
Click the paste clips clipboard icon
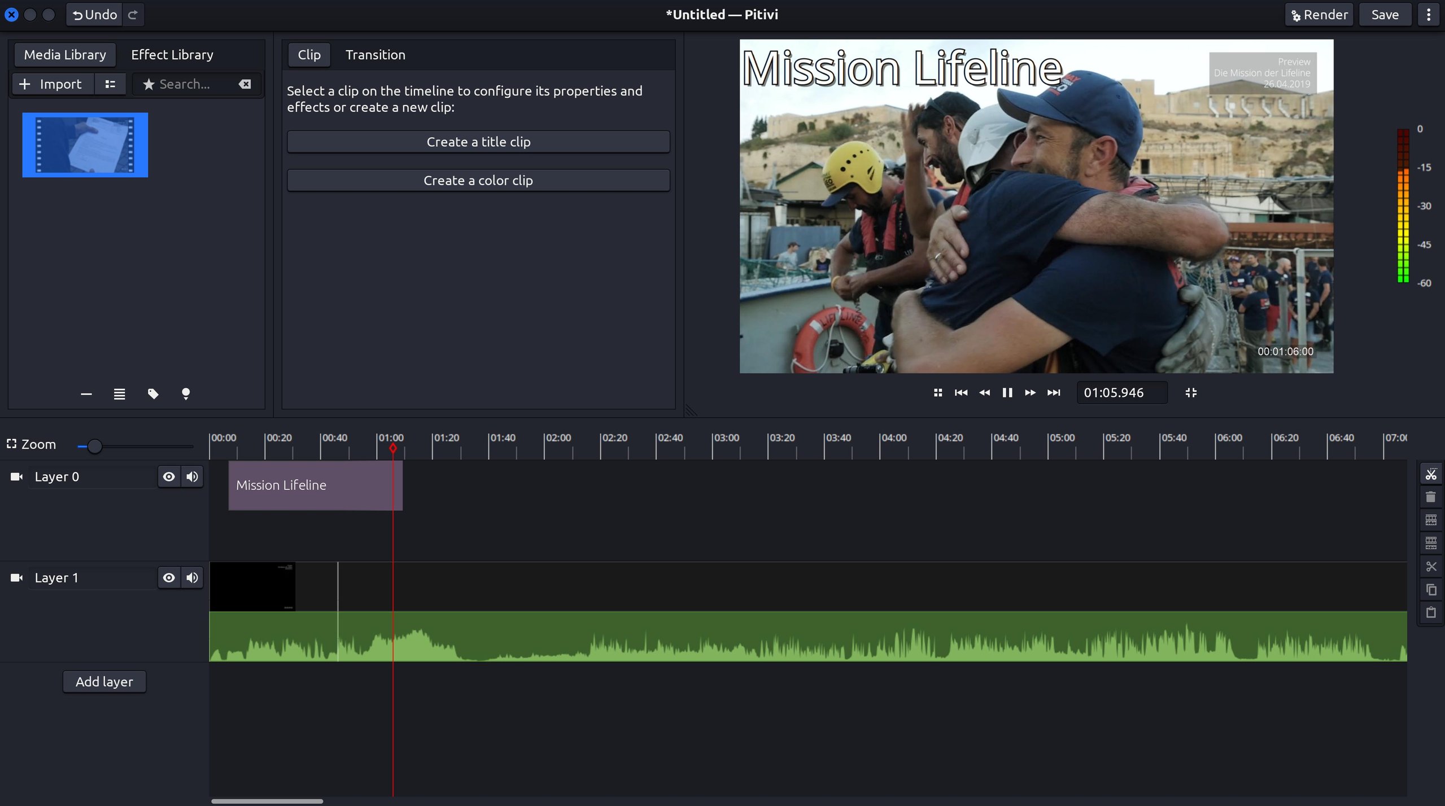click(x=1430, y=612)
